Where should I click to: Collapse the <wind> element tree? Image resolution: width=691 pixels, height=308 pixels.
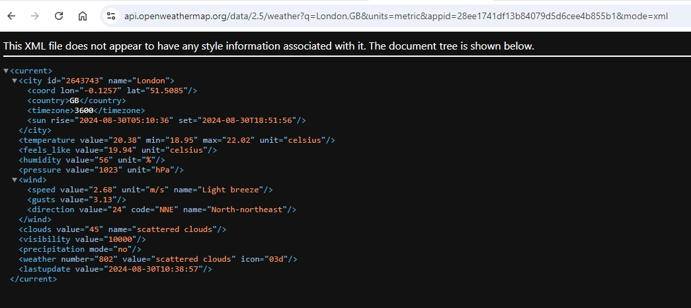pyautogui.click(x=15, y=180)
